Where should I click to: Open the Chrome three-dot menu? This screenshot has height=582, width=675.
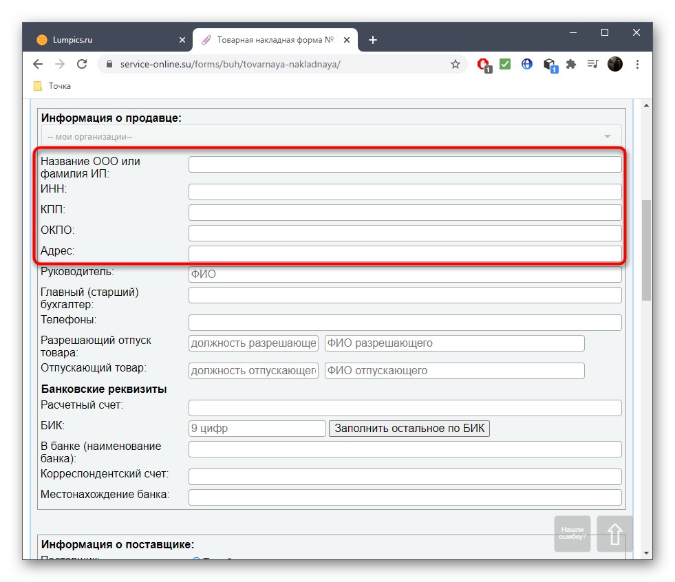pyautogui.click(x=637, y=64)
